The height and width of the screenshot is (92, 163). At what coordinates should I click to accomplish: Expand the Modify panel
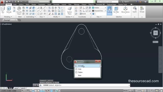(56, 17)
